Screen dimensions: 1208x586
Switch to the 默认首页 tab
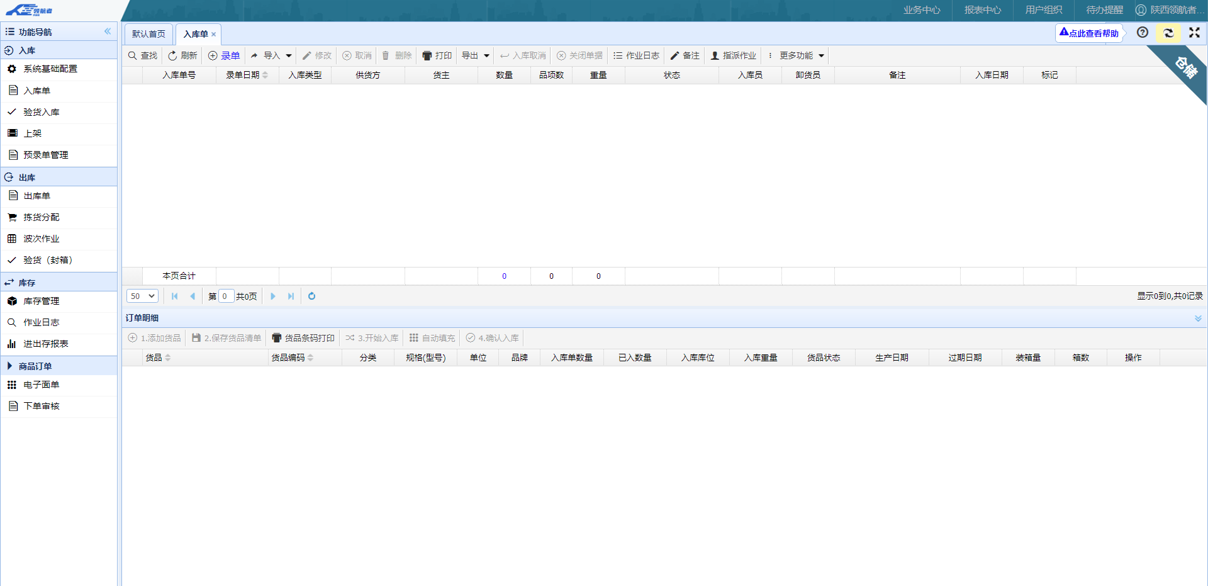point(148,34)
